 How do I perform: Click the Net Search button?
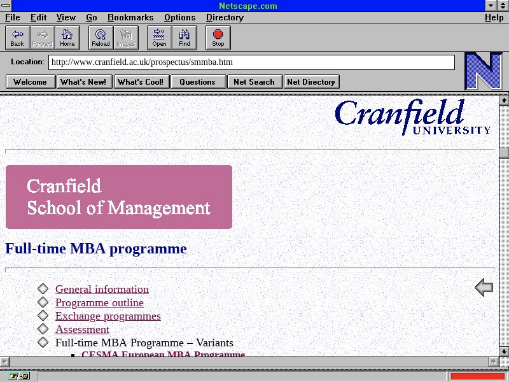(254, 81)
